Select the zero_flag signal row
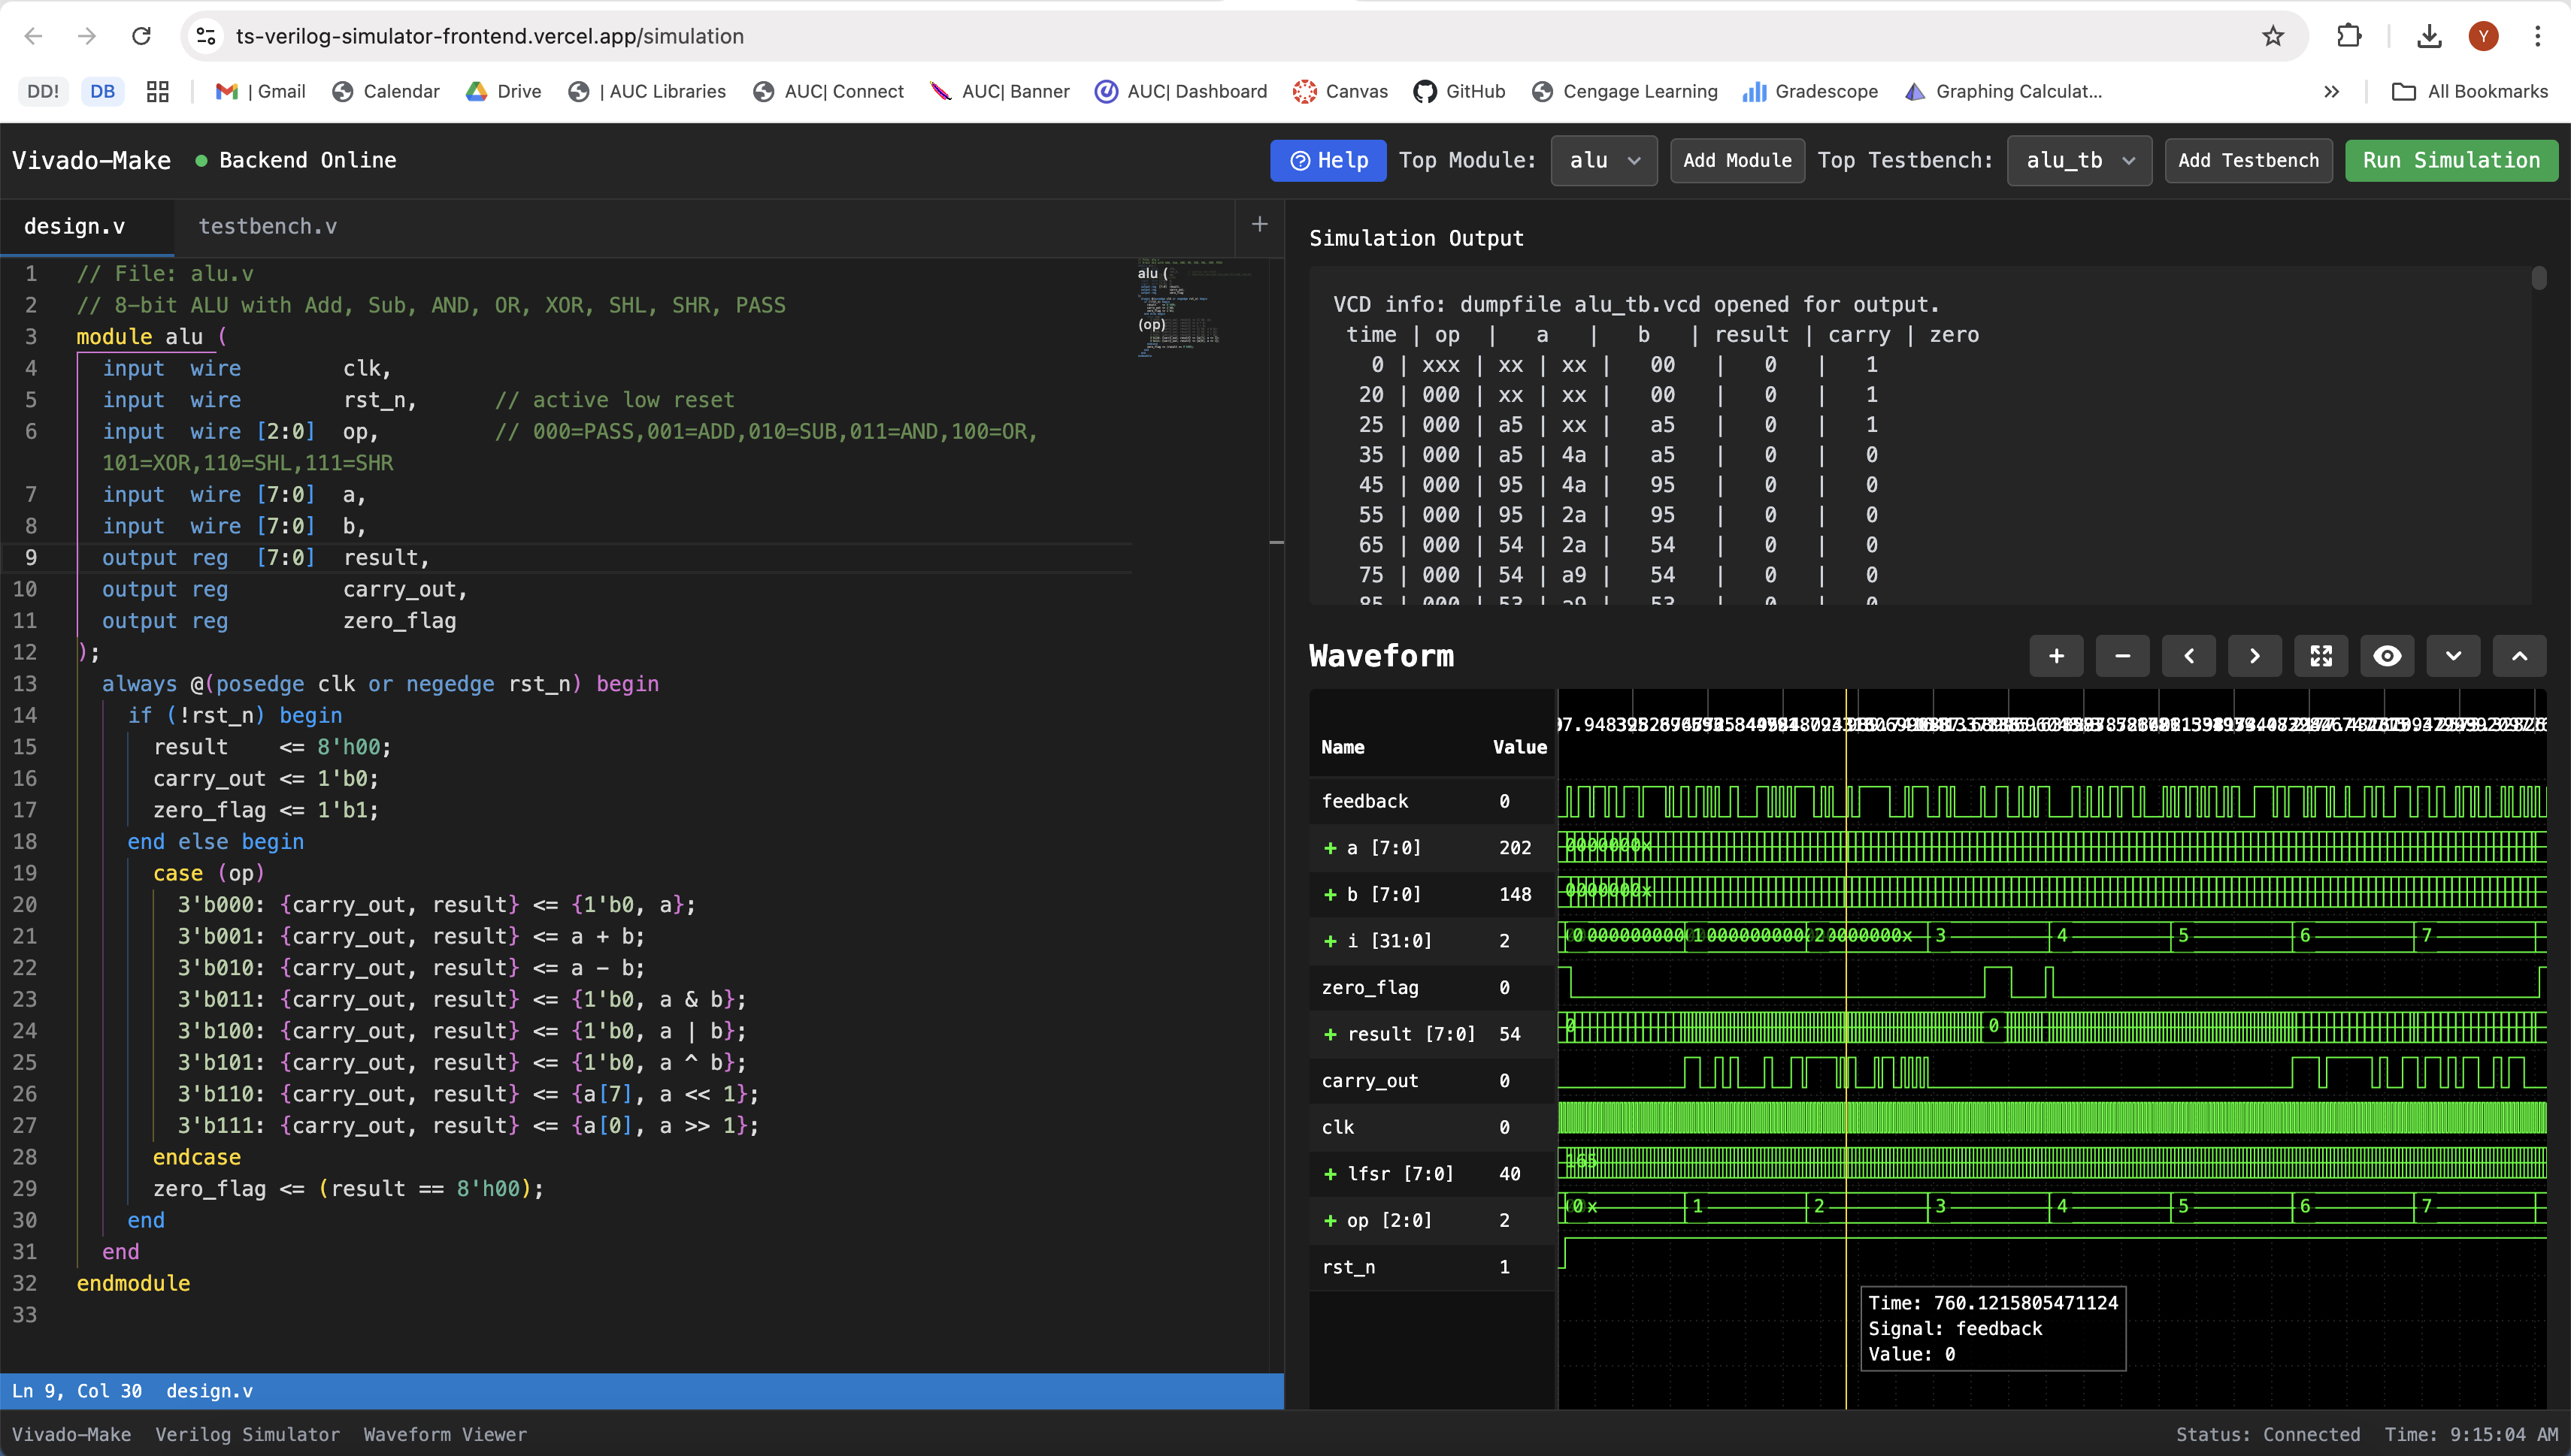 pos(1433,987)
